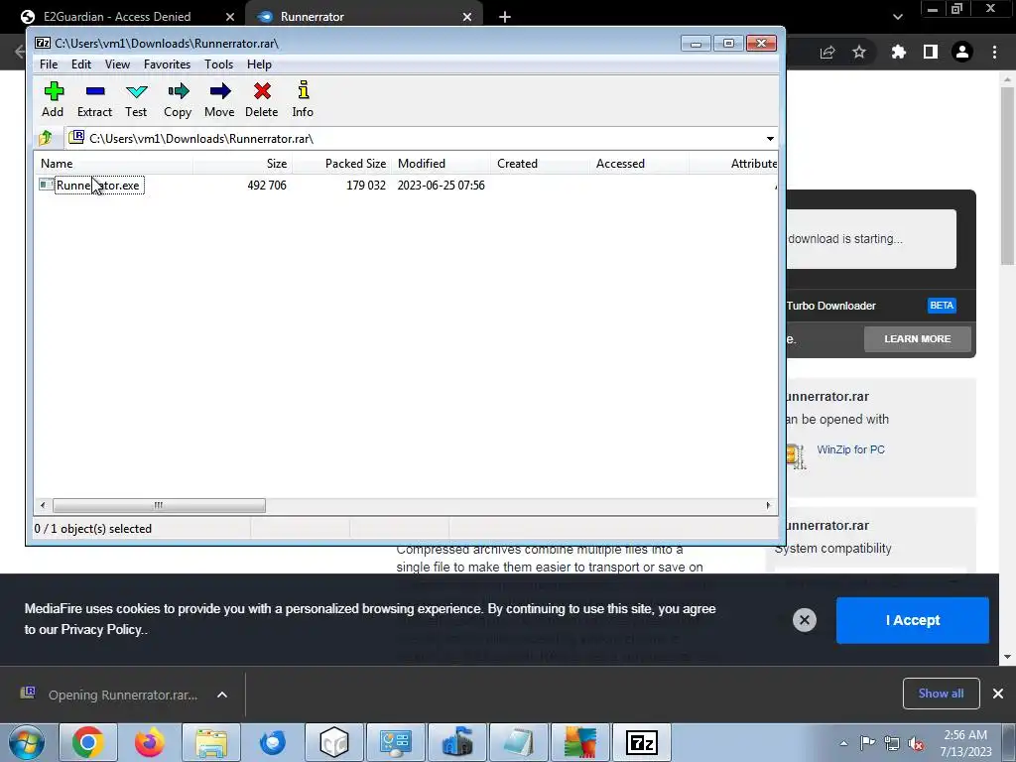The width and height of the screenshot is (1016, 762).
Task: Open the WinZip for PC link
Action: tap(850, 449)
